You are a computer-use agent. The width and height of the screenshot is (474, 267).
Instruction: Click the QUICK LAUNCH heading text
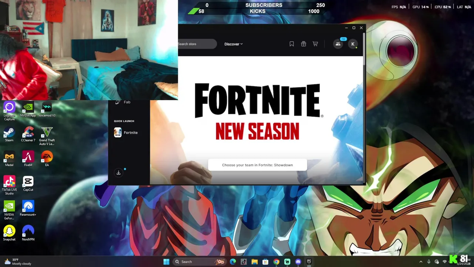pos(124,121)
